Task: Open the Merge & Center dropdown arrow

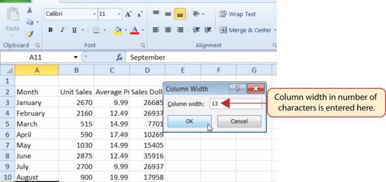Action: [x=275, y=30]
